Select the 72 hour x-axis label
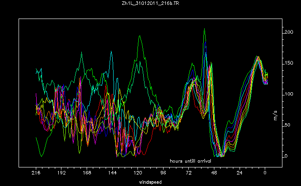Screen dimensions: 301x186 [x=189, y=174]
